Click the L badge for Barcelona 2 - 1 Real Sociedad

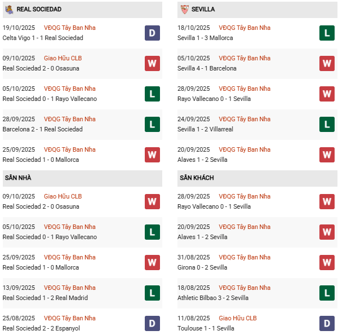tap(152, 124)
